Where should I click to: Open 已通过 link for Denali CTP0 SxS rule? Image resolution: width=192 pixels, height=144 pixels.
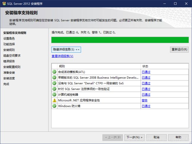tap(146, 83)
